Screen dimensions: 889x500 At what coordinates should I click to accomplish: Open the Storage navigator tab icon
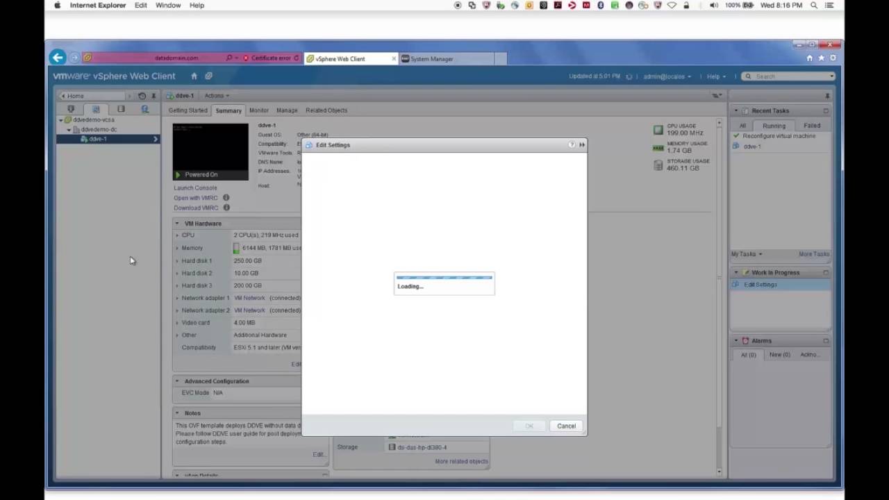(x=121, y=109)
